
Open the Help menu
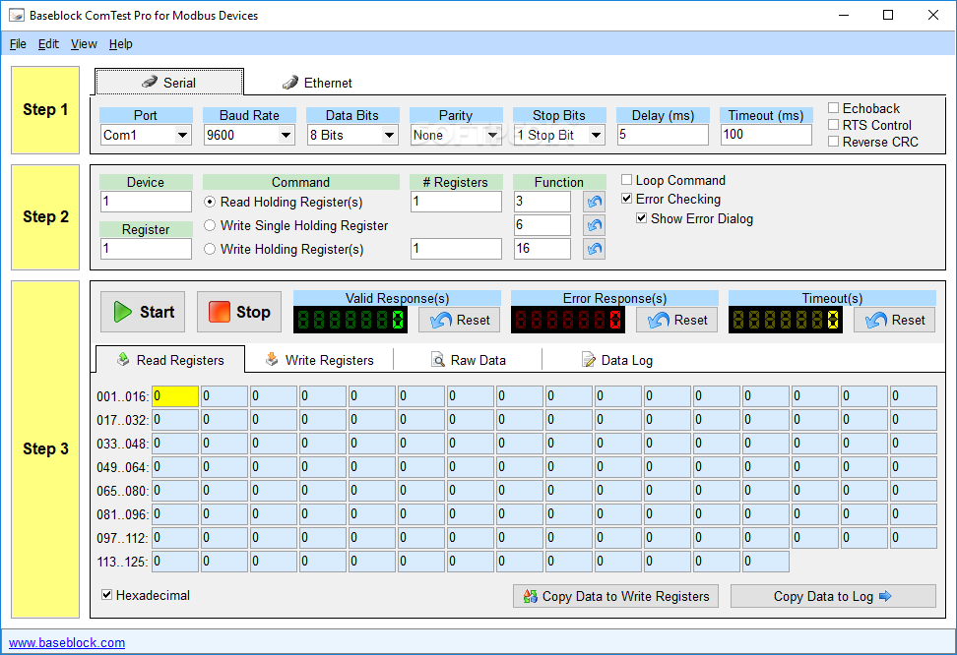120,44
